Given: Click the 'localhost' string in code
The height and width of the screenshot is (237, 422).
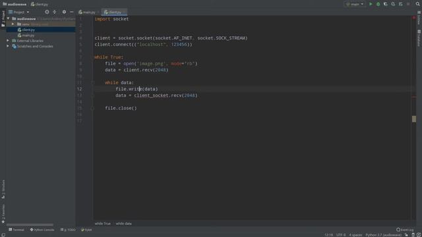Looking at the screenshot, I should [x=152, y=45].
